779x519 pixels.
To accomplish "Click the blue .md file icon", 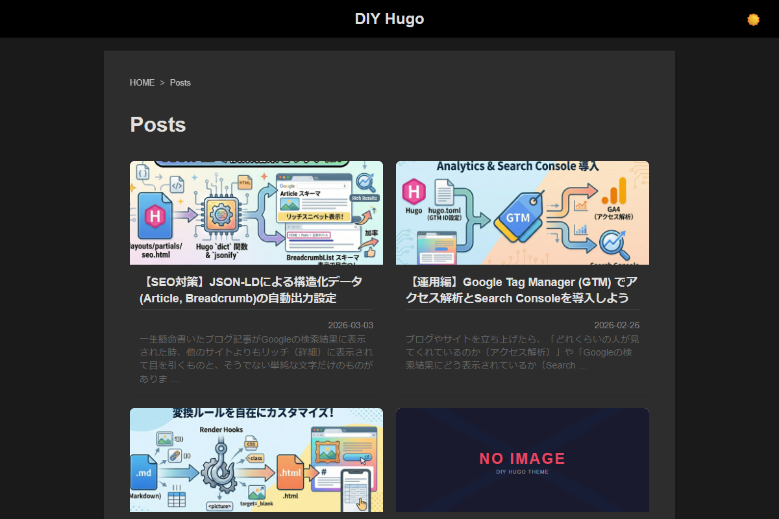I will point(143,473).
